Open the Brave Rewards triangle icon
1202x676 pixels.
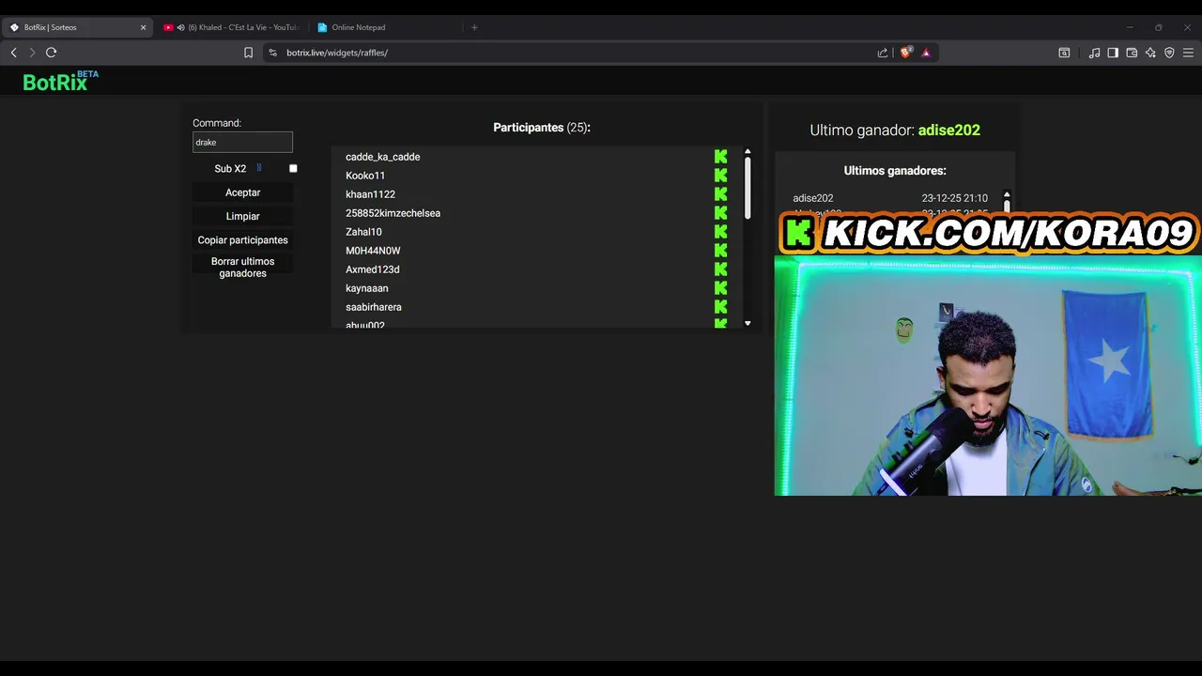tap(926, 53)
